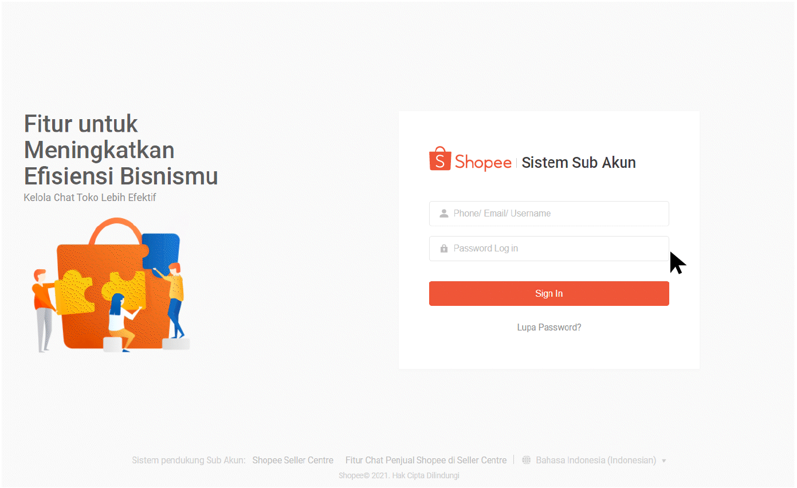The image size is (797, 488).
Task: Click the Shopee shopping bag logo icon
Action: coord(440,159)
